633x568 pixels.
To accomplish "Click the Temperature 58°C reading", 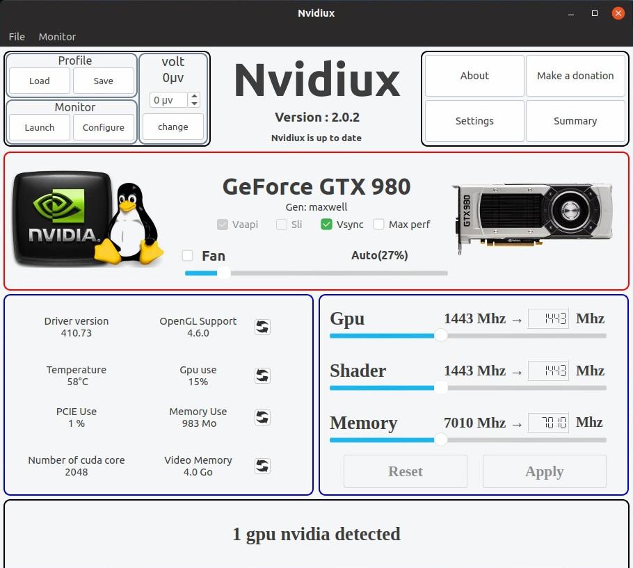I will click(x=77, y=375).
